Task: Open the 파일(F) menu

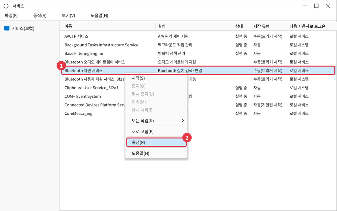Action: (x=11, y=15)
